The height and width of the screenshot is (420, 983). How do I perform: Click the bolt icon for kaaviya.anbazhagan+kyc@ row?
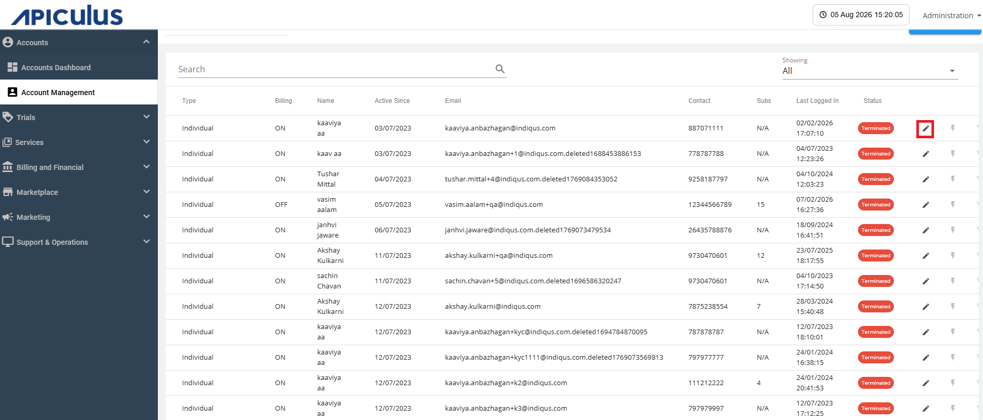tap(953, 332)
